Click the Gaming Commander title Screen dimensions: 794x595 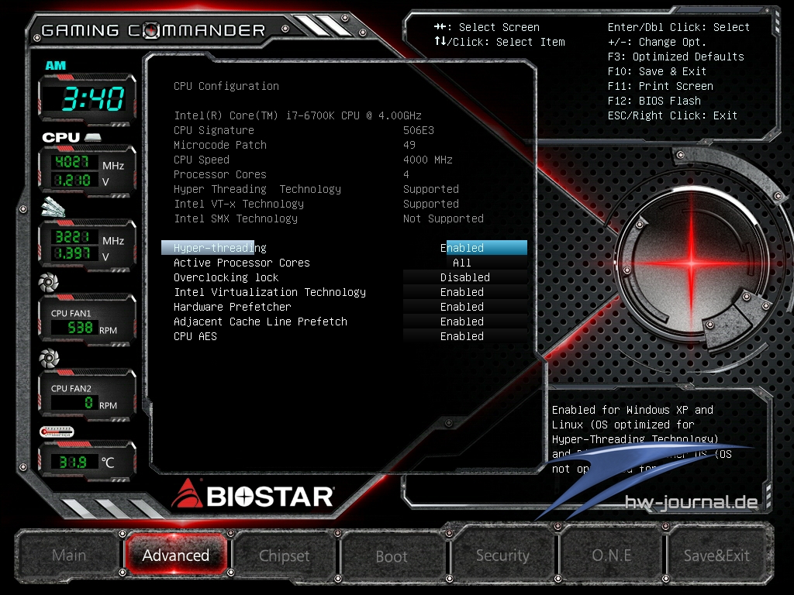pyautogui.click(x=154, y=30)
